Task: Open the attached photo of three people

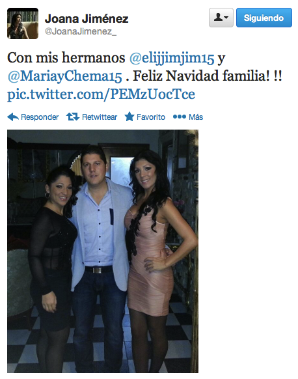Action: point(103,251)
